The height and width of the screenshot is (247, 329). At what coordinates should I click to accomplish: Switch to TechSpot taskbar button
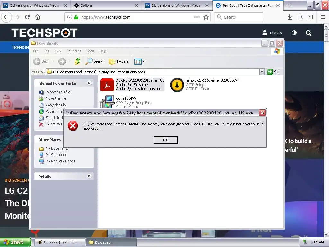click(x=60, y=242)
